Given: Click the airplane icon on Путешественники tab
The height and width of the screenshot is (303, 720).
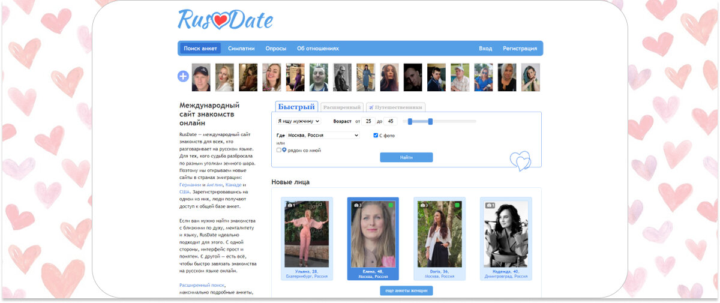Looking at the screenshot, I should 371,107.
